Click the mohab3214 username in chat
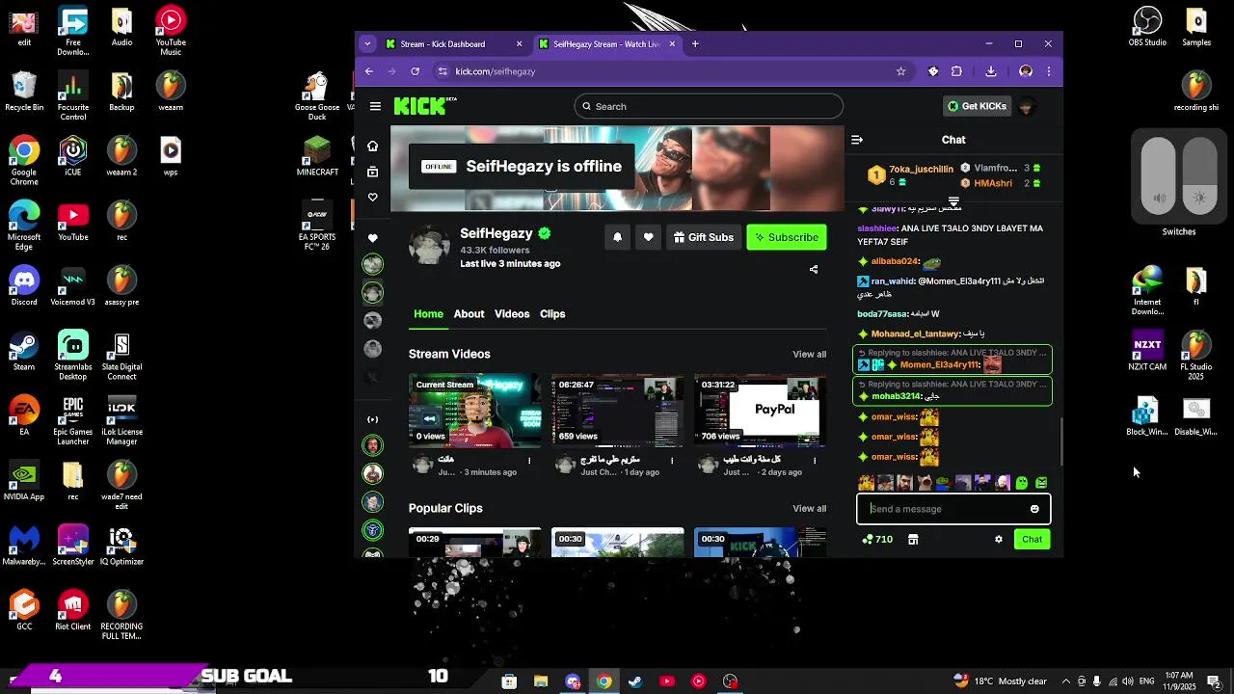This screenshot has height=694, width=1234. click(x=897, y=396)
